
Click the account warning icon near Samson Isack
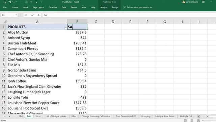(x=184, y=2)
